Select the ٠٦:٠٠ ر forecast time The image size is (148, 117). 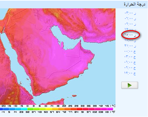tap(130, 19)
